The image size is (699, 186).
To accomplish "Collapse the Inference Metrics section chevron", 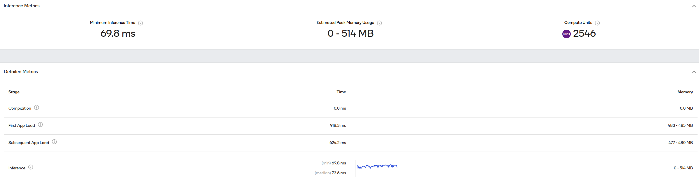I will tap(694, 6).
